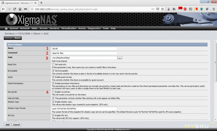Click the Shadow Copy Format field
This screenshot has width=217, height=131.
point(84,109)
